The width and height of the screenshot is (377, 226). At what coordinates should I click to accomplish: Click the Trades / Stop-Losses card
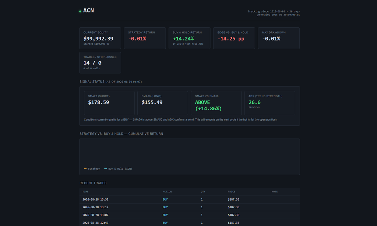[x=100, y=63]
